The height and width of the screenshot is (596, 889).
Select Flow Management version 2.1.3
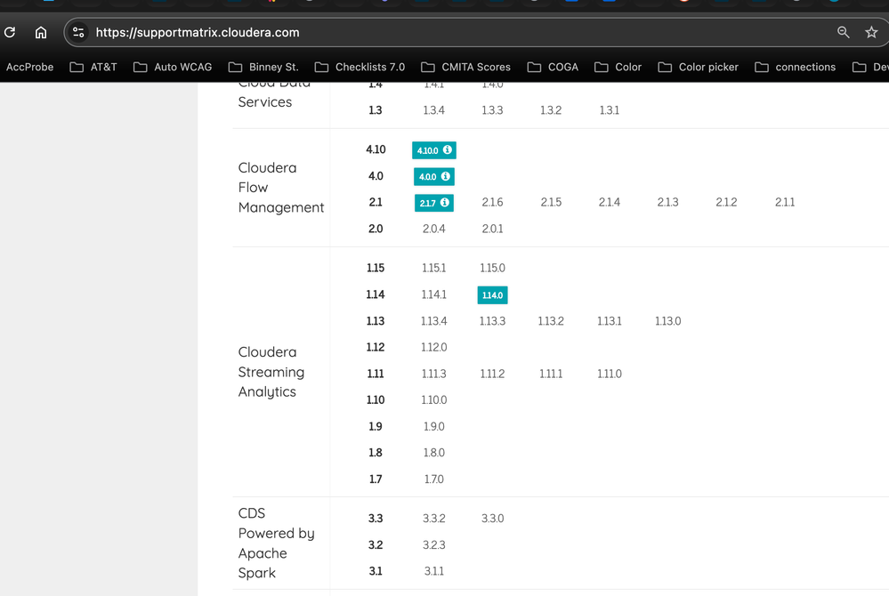coord(667,202)
